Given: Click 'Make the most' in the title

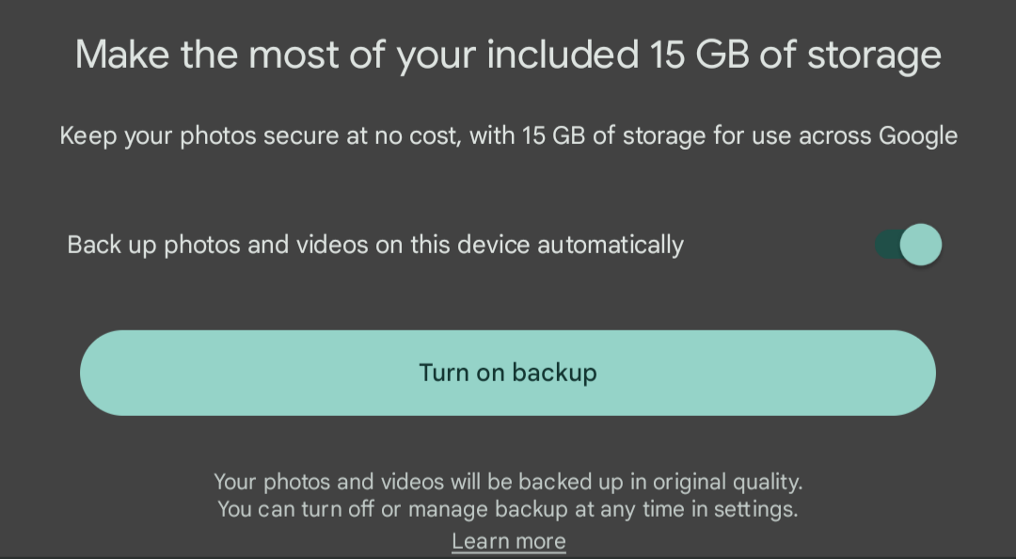Looking at the screenshot, I should coord(207,55).
